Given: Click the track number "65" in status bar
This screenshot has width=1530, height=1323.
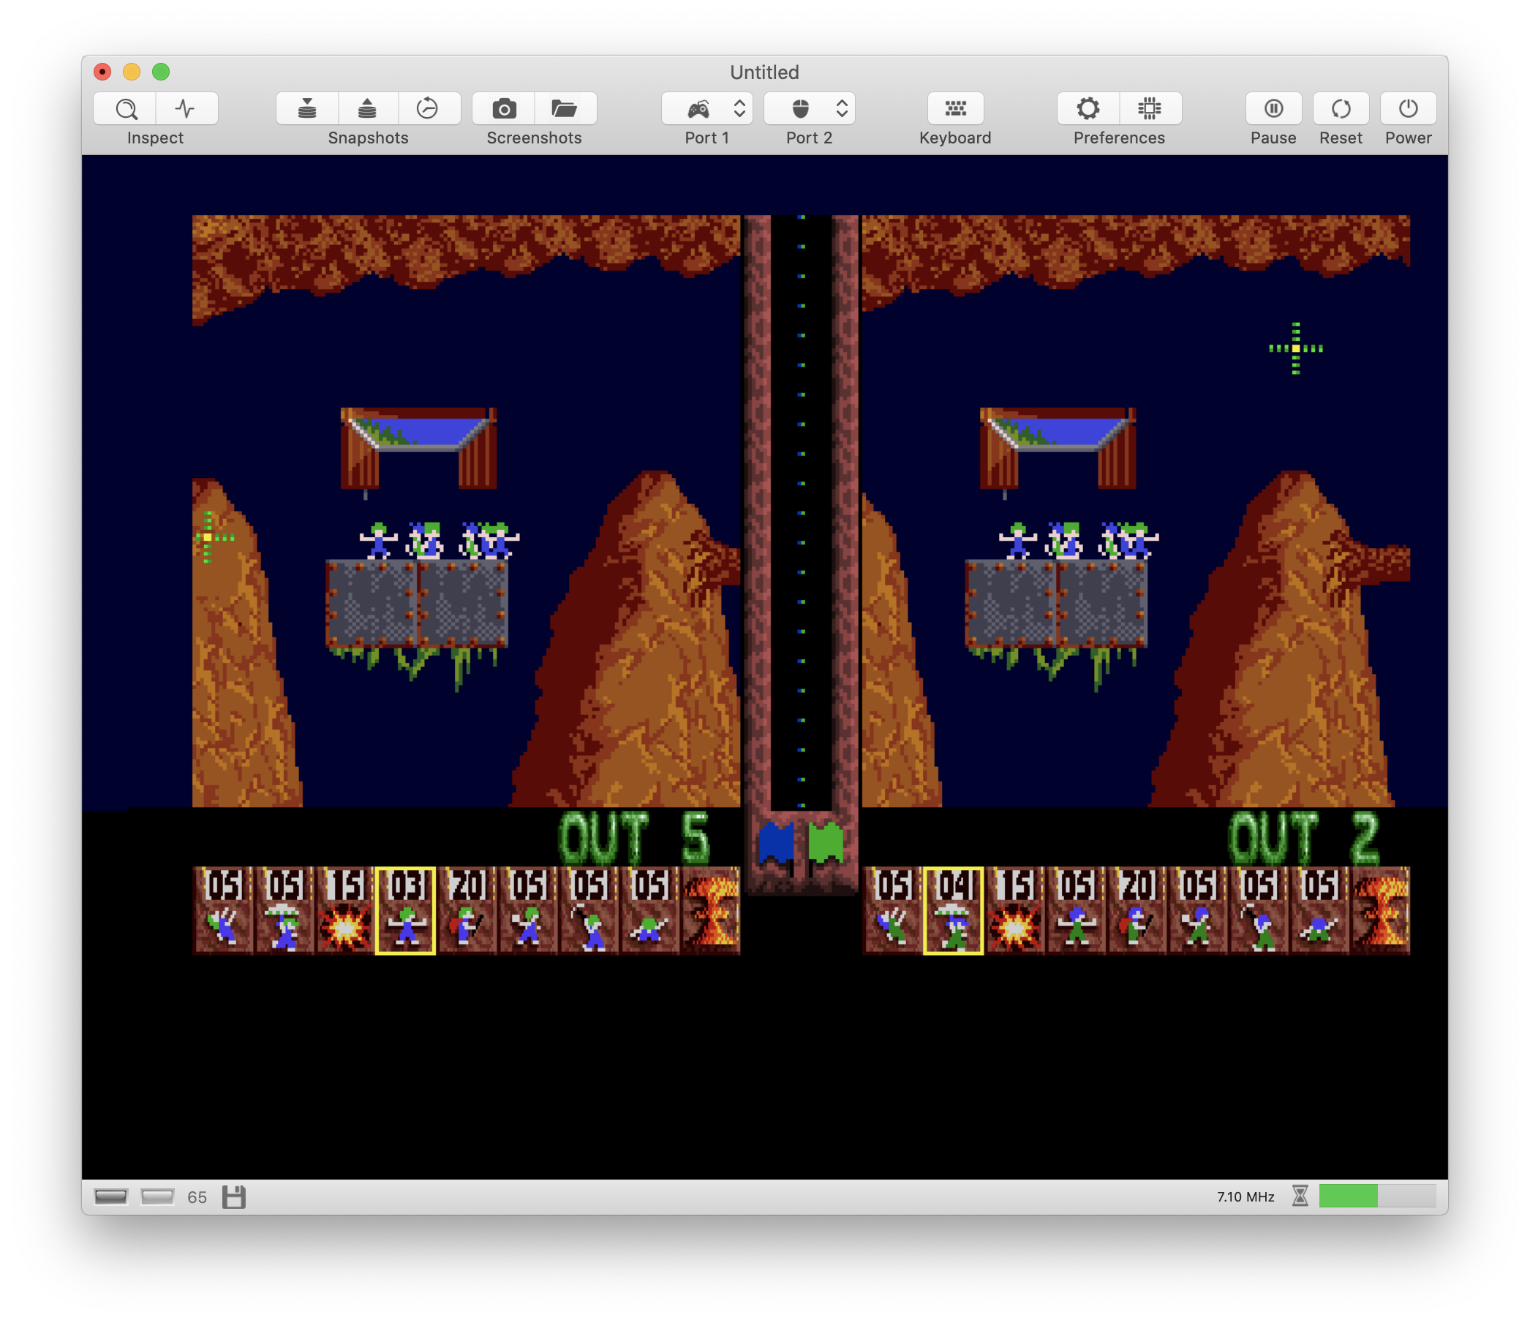Looking at the screenshot, I should point(197,1197).
